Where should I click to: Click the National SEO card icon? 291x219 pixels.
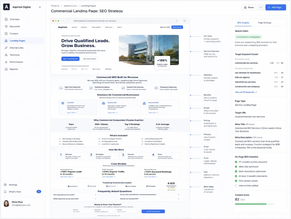point(103,103)
